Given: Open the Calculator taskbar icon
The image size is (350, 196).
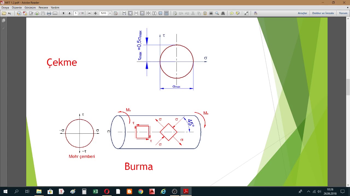Looking at the screenshot, I should (84, 192).
